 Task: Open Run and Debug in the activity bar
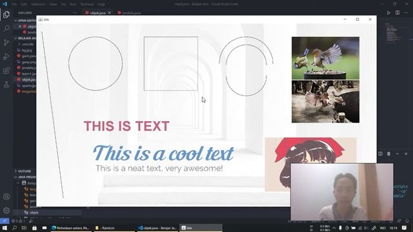(6, 57)
